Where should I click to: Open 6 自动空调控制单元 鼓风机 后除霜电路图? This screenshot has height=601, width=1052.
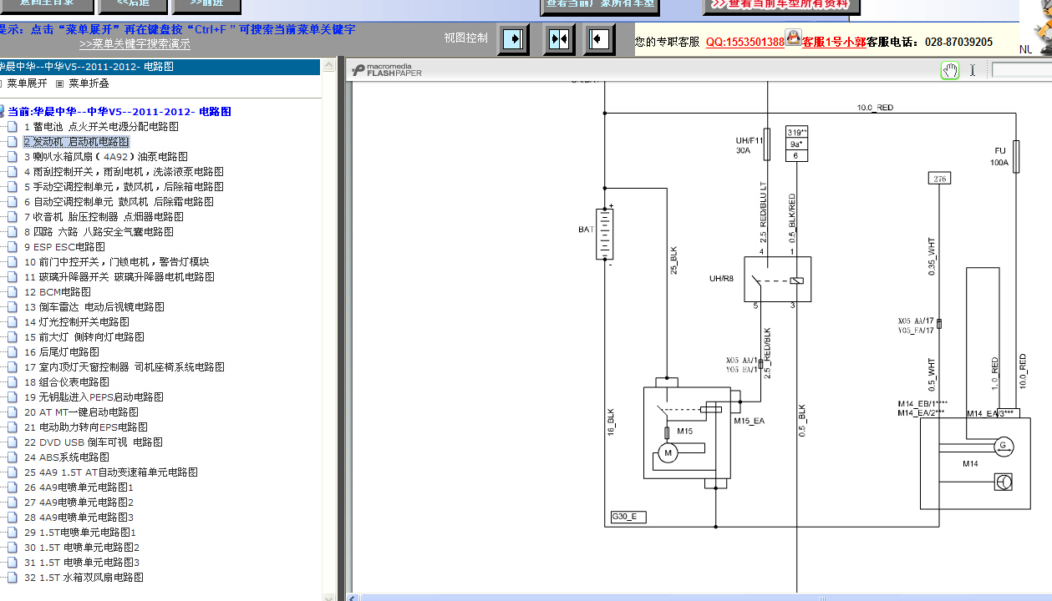coord(119,202)
